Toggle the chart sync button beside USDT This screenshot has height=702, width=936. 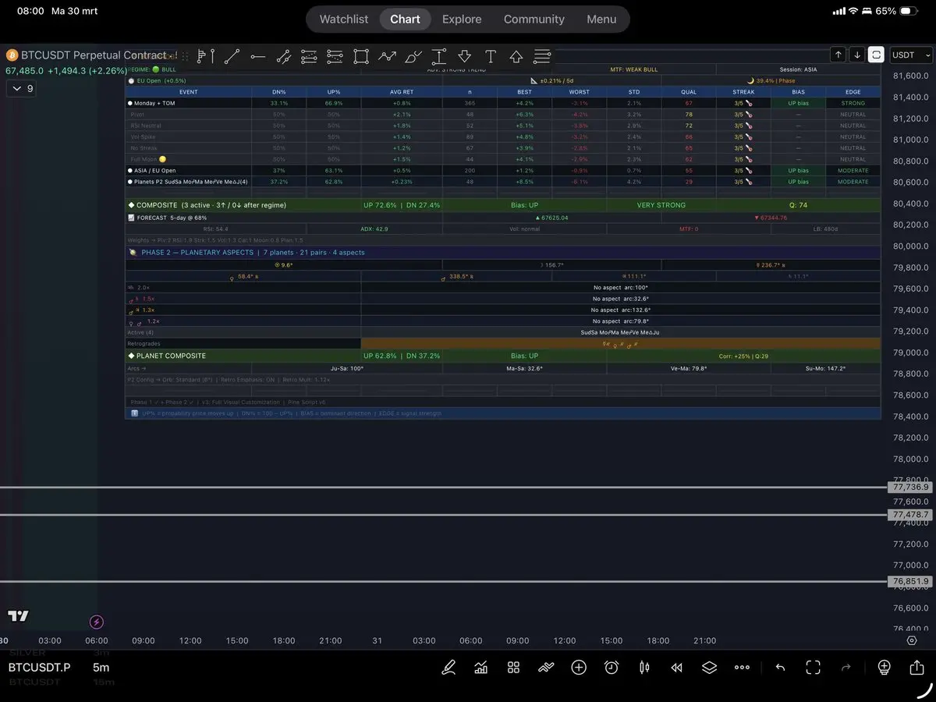point(877,55)
